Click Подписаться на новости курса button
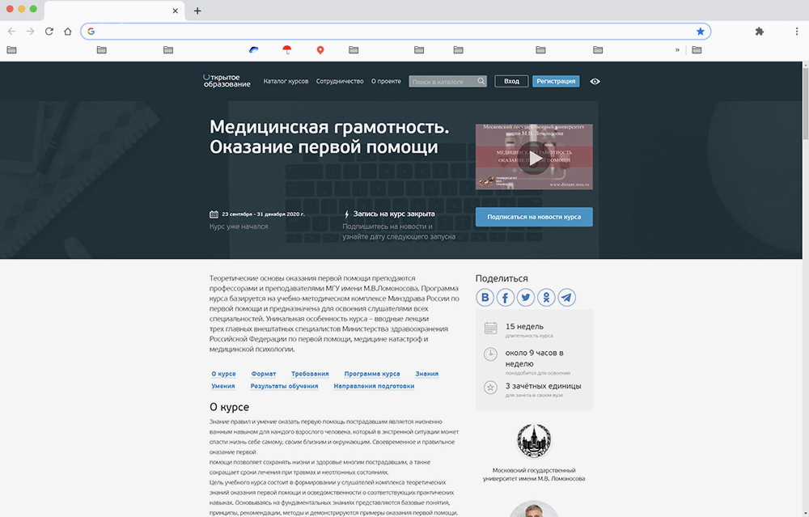The image size is (809, 517). (x=534, y=217)
